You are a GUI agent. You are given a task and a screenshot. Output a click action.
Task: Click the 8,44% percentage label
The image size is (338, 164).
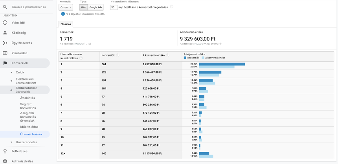(x=195, y=153)
